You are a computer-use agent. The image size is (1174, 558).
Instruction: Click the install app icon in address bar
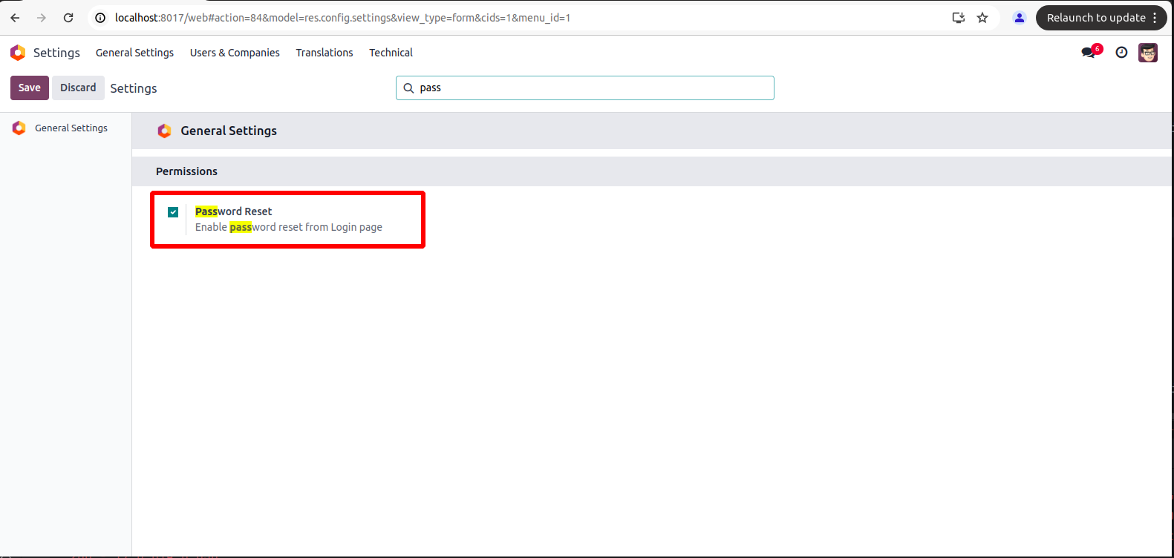[x=959, y=18]
